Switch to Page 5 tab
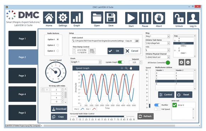This screenshot has width=206, height=131. tap(22, 113)
